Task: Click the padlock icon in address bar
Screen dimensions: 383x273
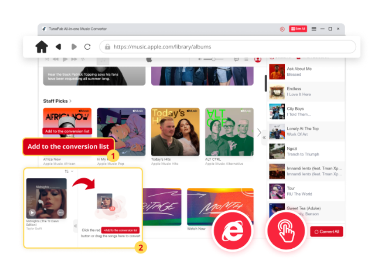Action: [108, 47]
